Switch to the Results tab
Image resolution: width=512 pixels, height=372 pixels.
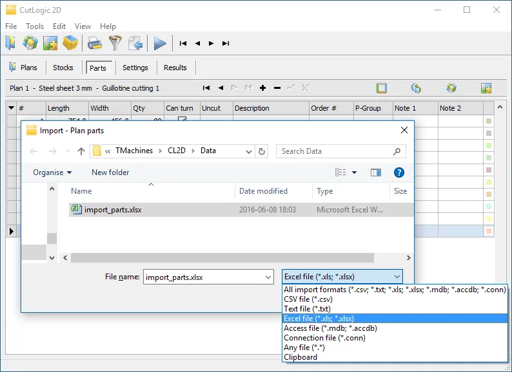pos(175,68)
